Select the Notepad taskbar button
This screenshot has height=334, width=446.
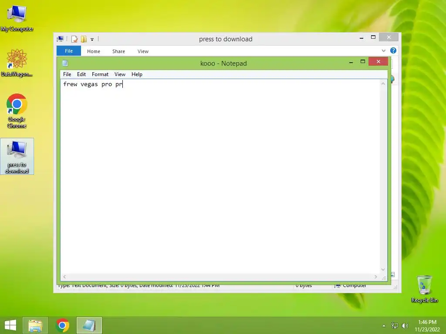coord(89,325)
